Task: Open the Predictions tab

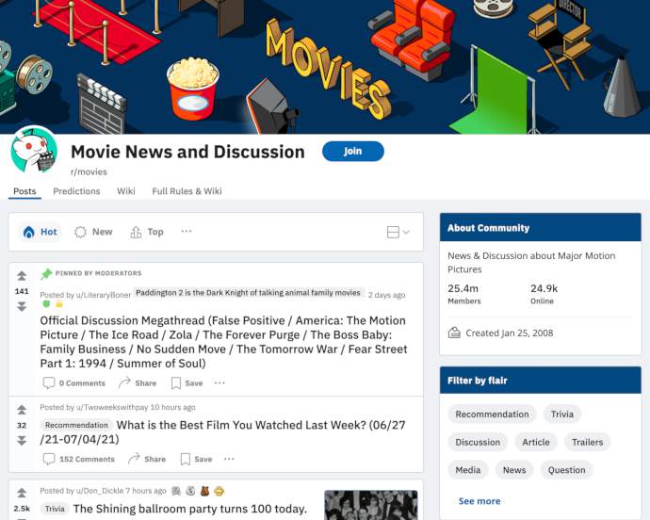Action: (76, 191)
